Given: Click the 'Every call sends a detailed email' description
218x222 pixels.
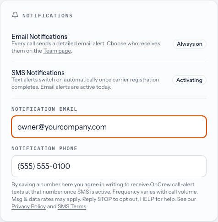Looking at the screenshot, I should 86,47.
